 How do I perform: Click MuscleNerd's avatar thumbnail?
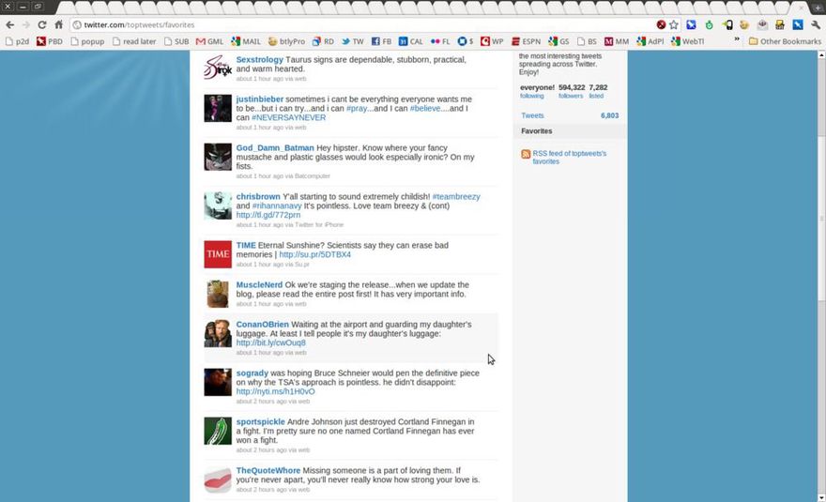coord(218,294)
